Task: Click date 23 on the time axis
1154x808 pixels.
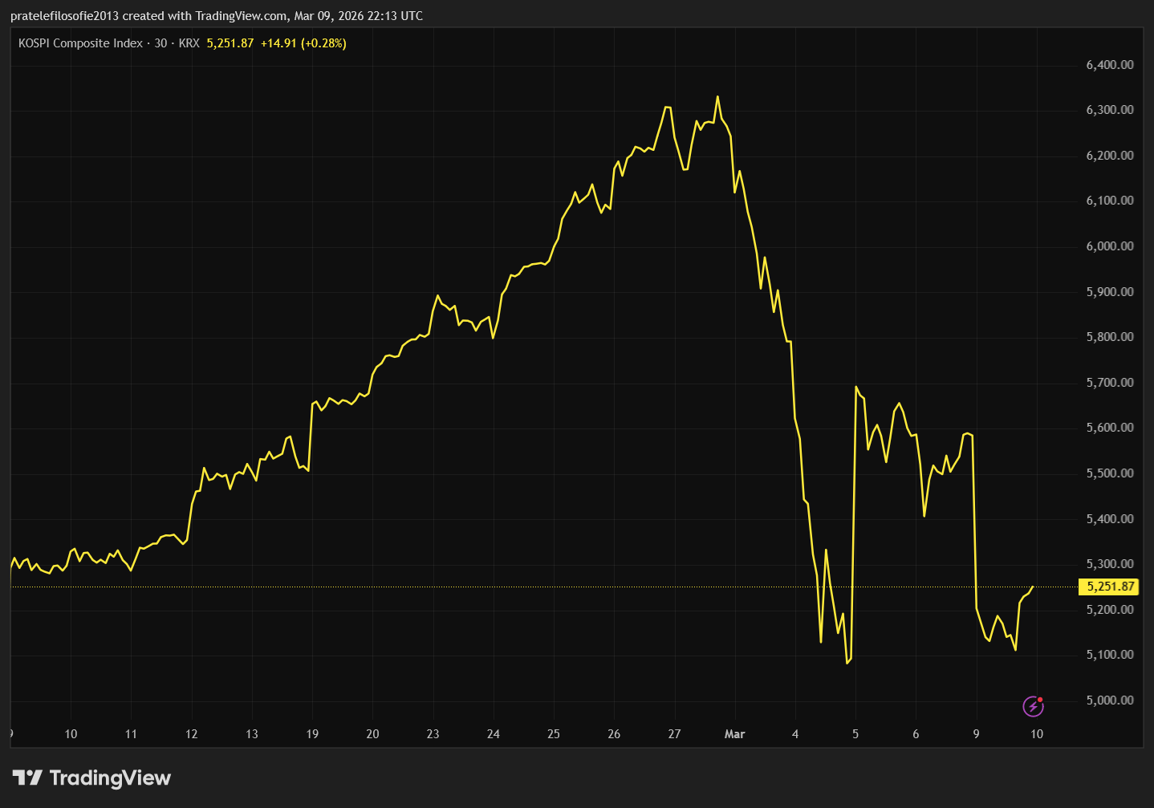Action: point(433,734)
